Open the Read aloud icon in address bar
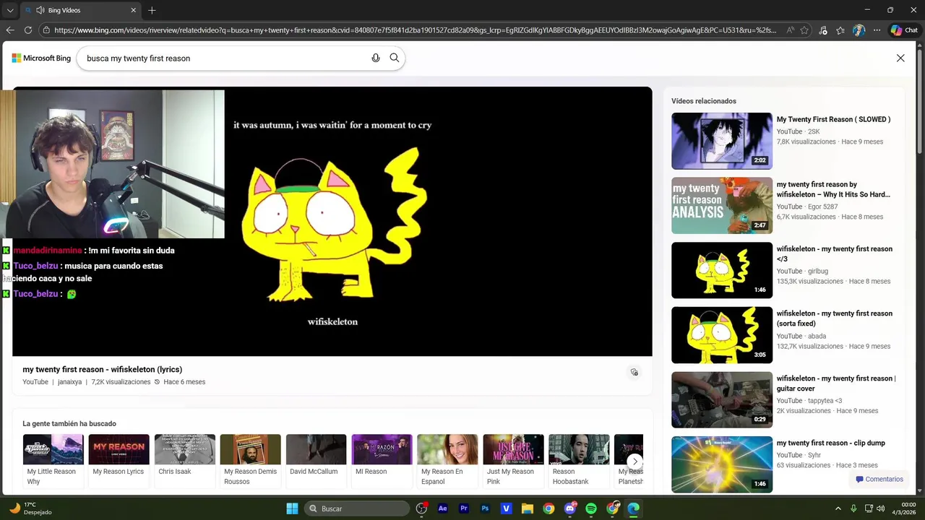 [790, 30]
